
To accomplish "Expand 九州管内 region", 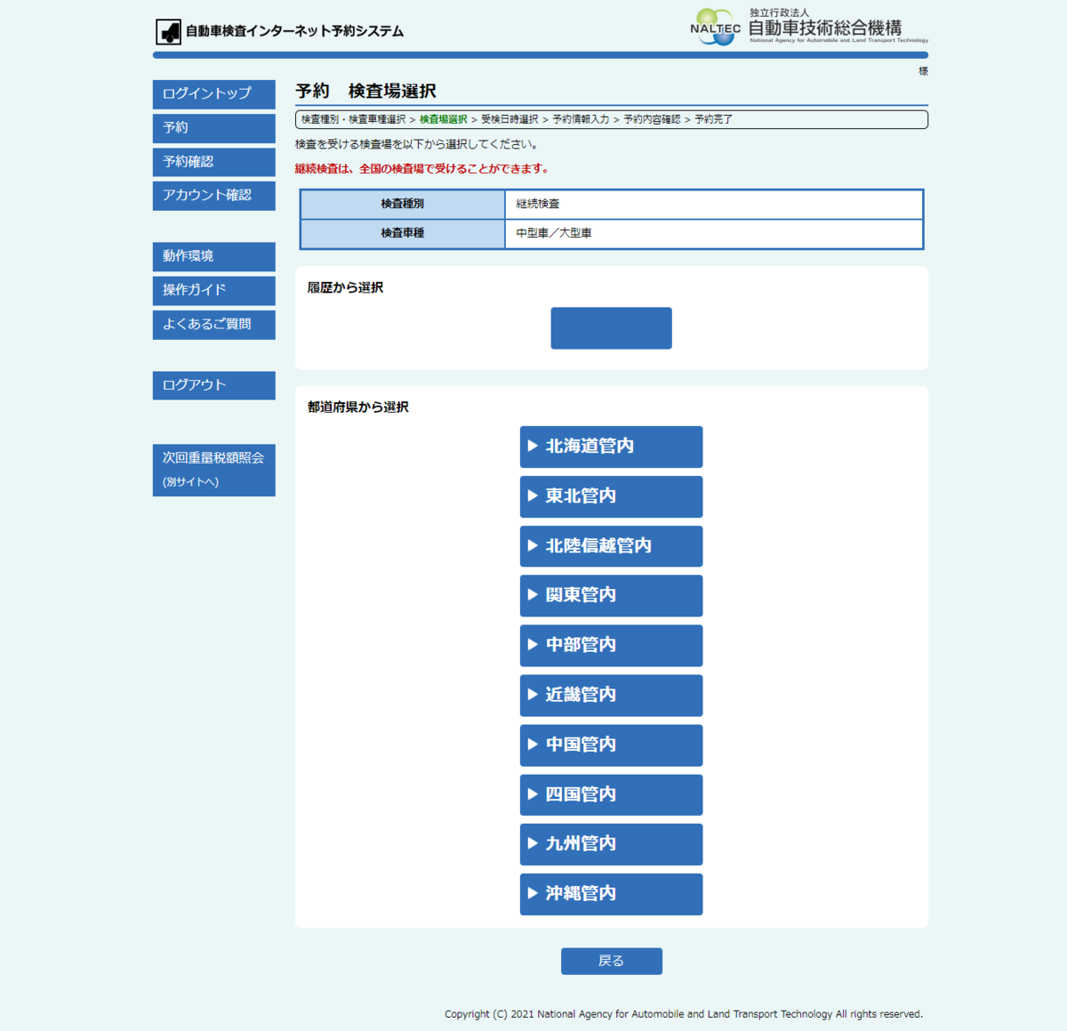I will [x=611, y=844].
